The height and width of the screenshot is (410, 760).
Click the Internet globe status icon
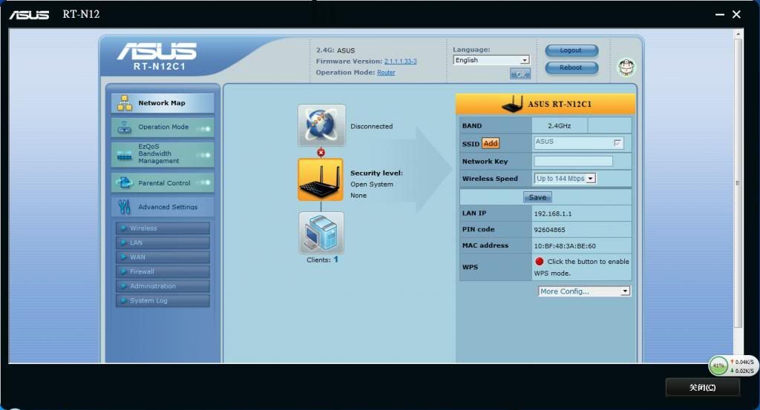point(321,125)
